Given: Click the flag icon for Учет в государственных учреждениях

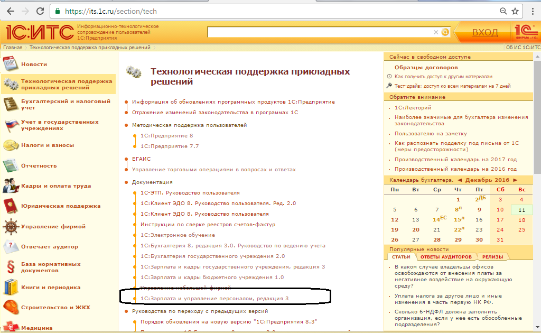Looking at the screenshot, I should [11, 125].
